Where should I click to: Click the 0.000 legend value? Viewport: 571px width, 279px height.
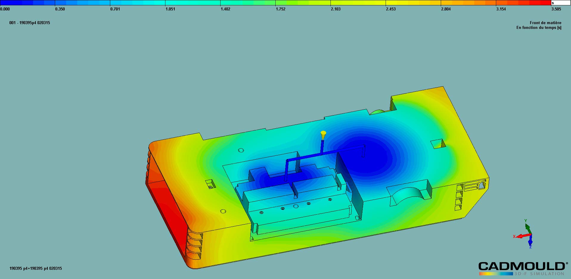(x=5, y=9)
